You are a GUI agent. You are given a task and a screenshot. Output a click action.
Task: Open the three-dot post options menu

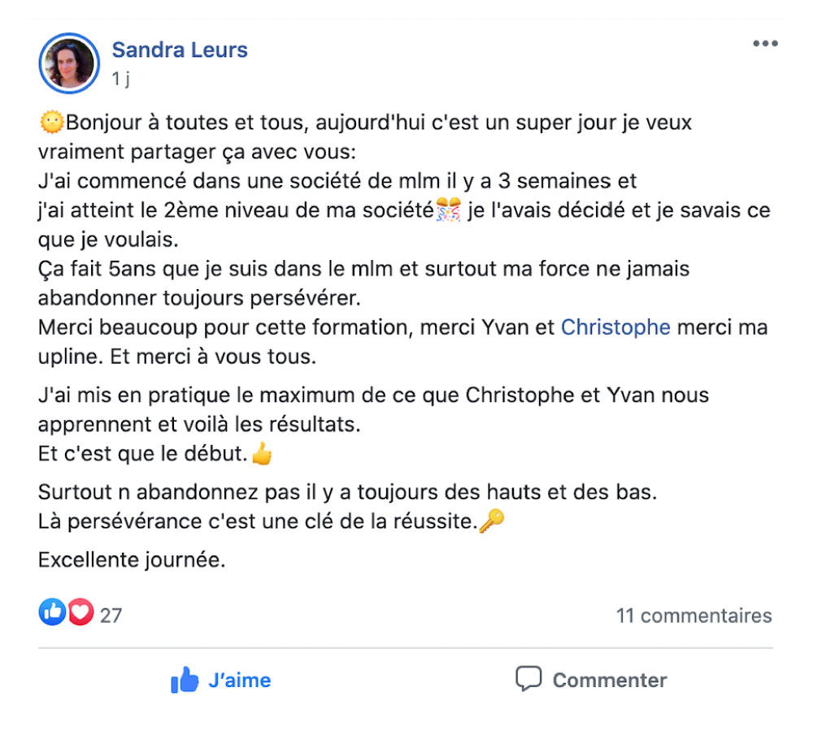click(765, 44)
